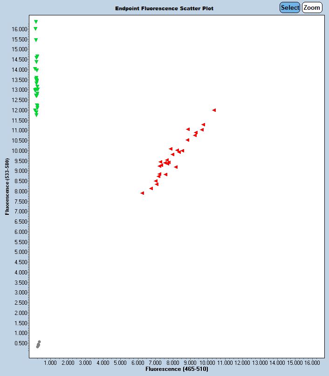329x376 pixels.
Task: Click the green triangle near 15.500
Action: click(36, 40)
